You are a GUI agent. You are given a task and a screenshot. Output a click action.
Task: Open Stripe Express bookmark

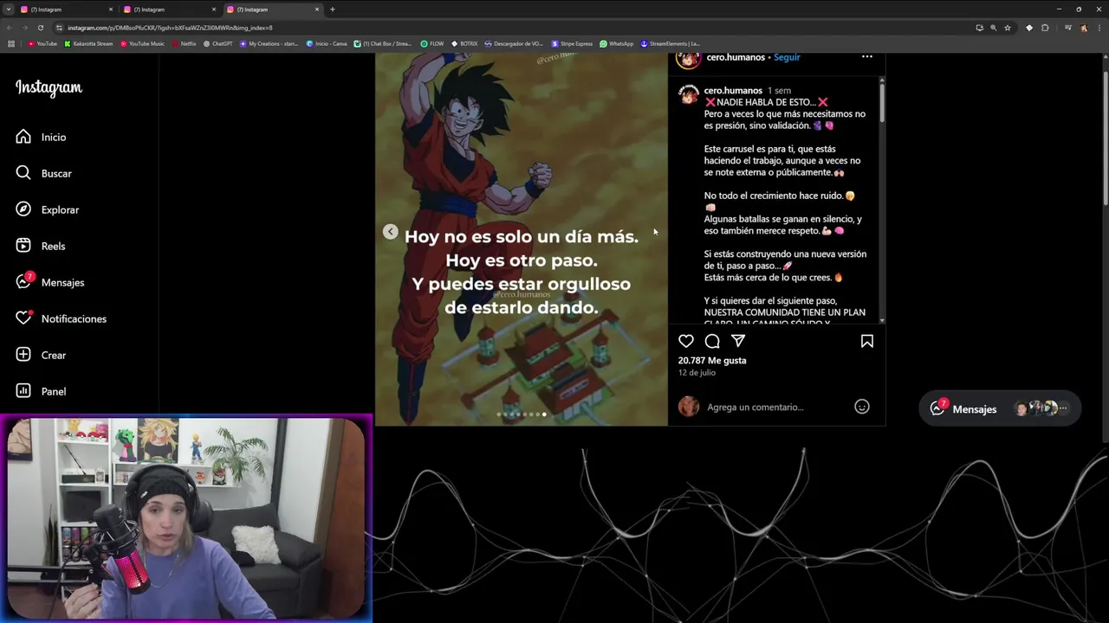[x=572, y=43]
